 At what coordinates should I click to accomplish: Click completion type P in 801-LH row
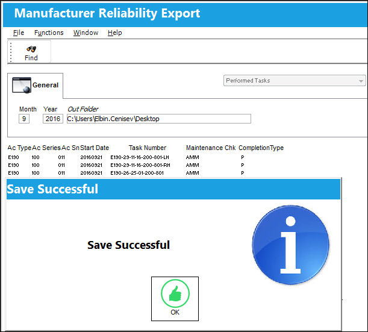click(243, 157)
